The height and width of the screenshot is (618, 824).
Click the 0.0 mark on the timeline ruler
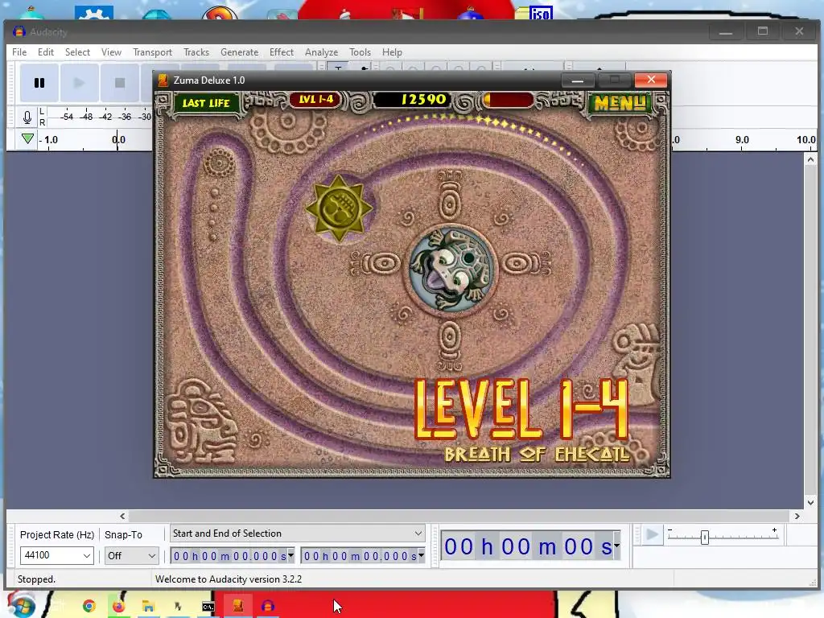[x=119, y=140]
